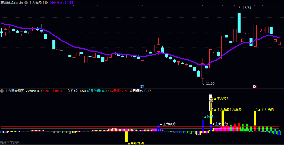The image size is (284, 145).
Task: Click the tall cyan candle below 16.74
Action: (x=239, y=23)
